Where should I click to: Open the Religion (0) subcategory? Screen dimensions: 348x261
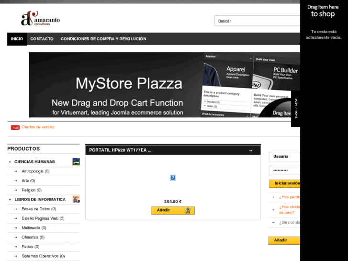[32, 190]
